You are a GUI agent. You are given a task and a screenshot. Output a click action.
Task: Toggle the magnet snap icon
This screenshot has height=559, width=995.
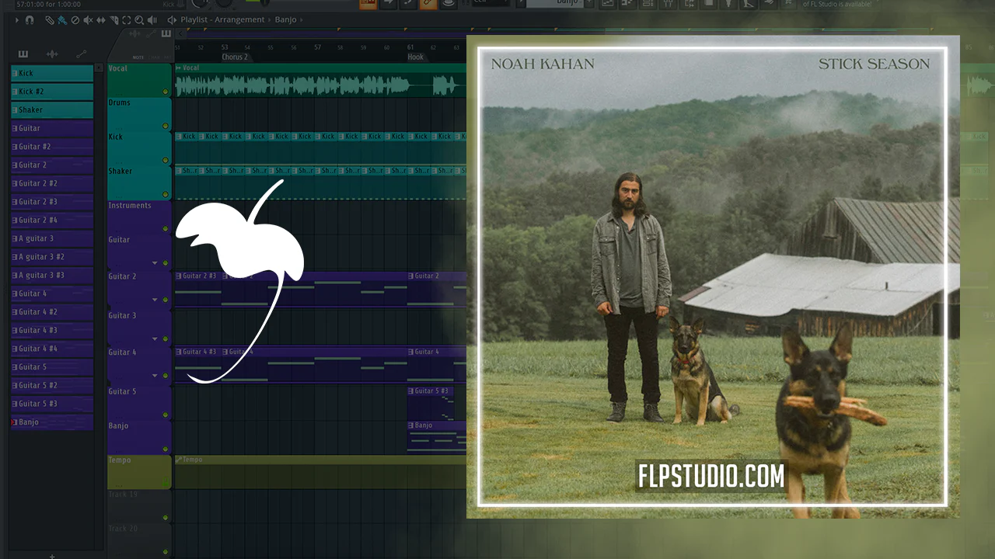point(30,19)
